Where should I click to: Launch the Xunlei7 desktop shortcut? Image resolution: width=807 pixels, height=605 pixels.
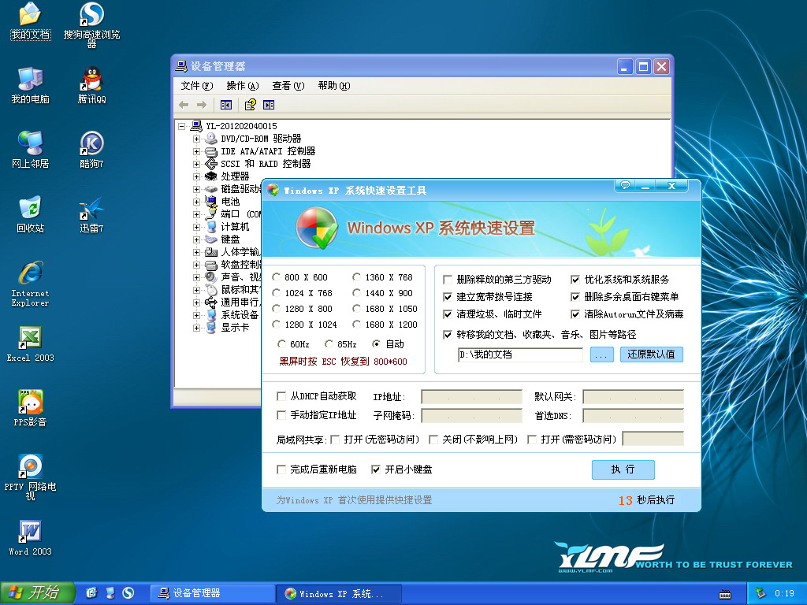coord(91,214)
